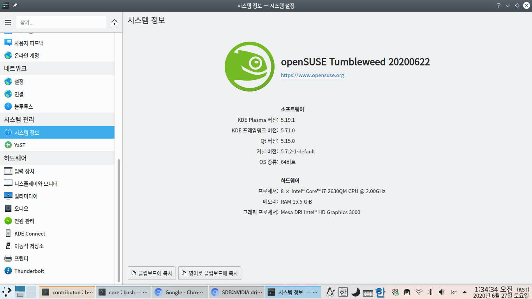
Task: Open 멀티미디어 settings
Action: click(x=57, y=196)
